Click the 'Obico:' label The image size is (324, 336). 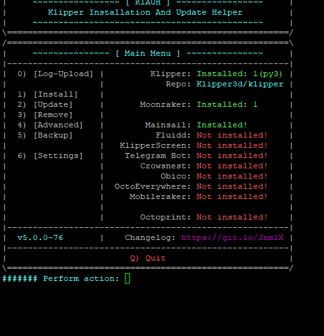pos(175,177)
